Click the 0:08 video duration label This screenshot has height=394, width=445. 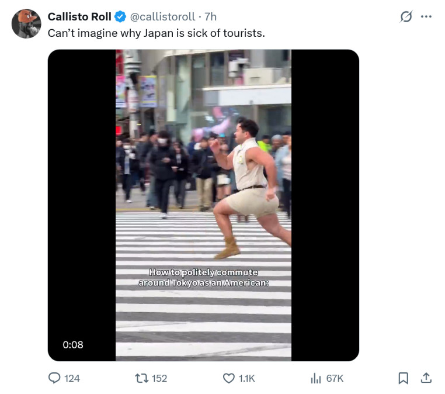pos(73,344)
